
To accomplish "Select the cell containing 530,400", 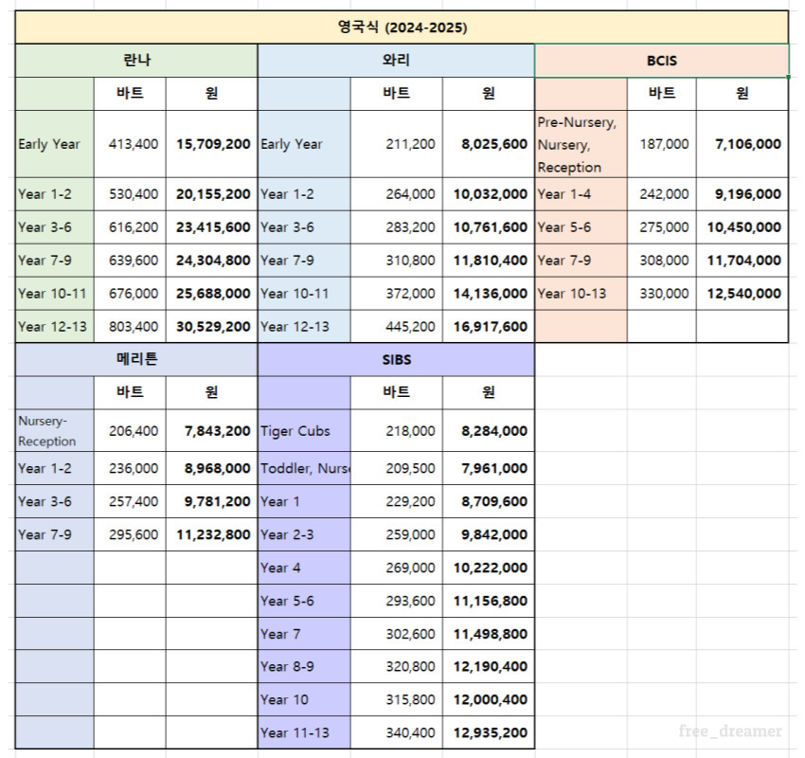I will tap(130, 194).
